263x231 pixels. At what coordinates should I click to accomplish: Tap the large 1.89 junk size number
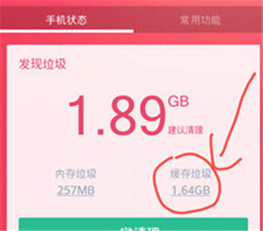pyautogui.click(x=117, y=116)
